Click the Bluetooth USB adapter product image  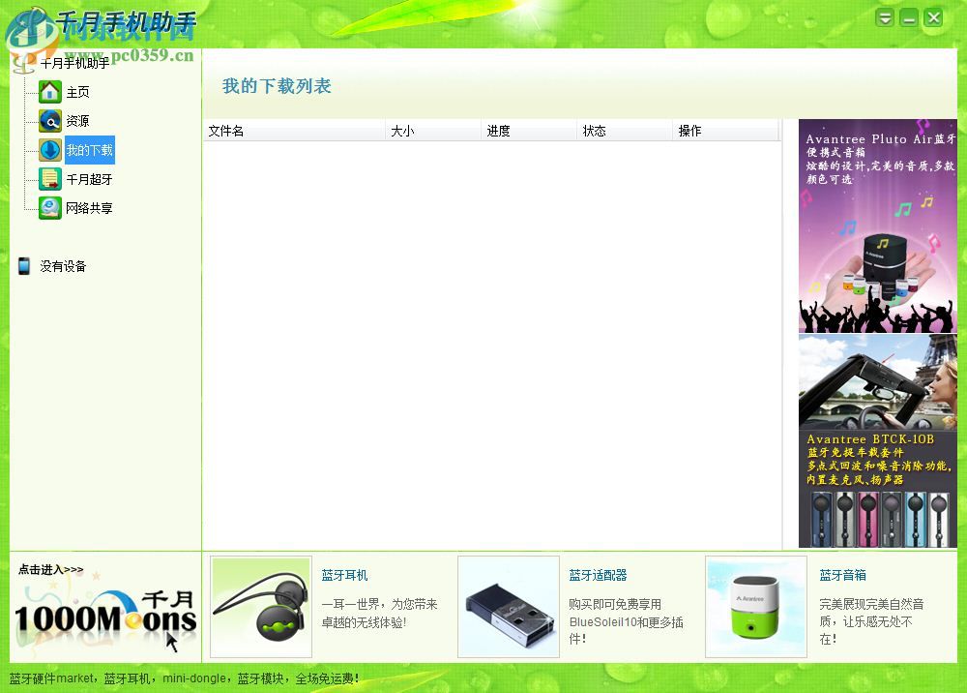point(509,607)
